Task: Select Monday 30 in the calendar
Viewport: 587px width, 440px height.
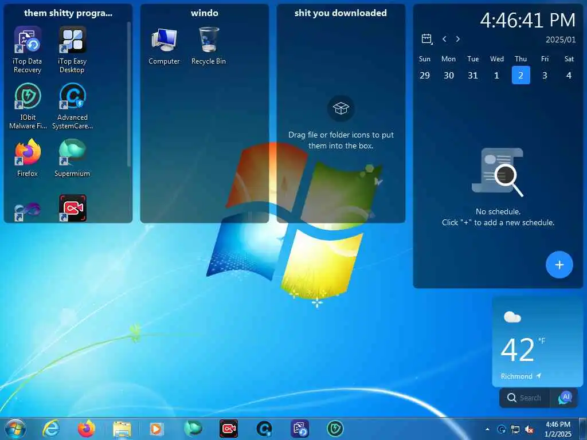Action: coord(448,75)
